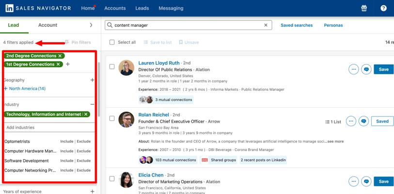The width and height of the screenshot is (394, 194).
Task: Clear the search box with X icon
Action: [266, 25]
